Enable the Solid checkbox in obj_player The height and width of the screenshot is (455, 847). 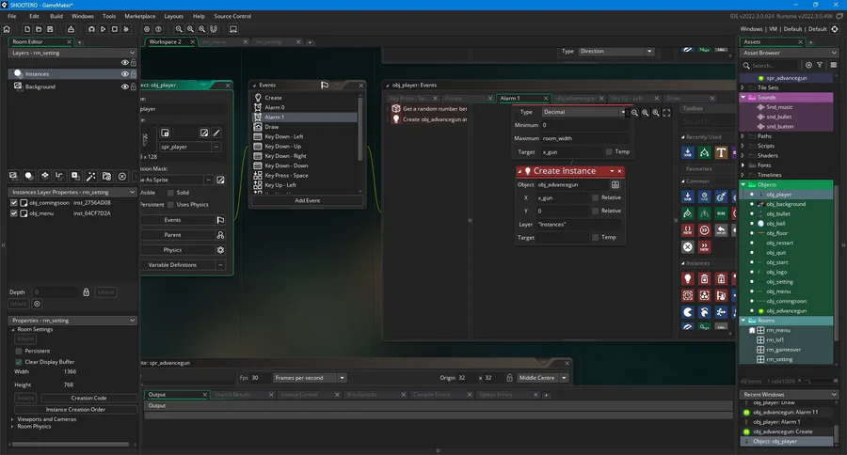pyautogui.click(x=170, y=193)
